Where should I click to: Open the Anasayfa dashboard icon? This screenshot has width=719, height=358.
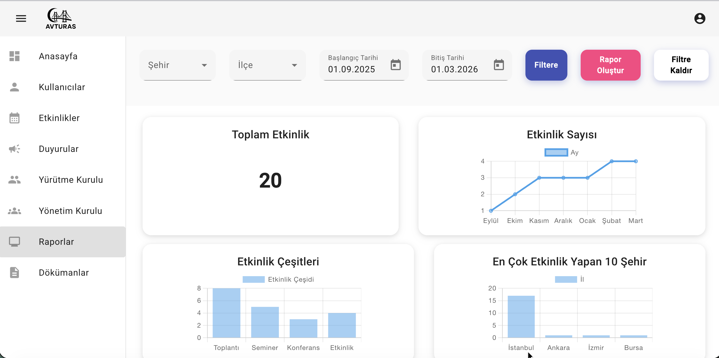click(x=14, y=56)
